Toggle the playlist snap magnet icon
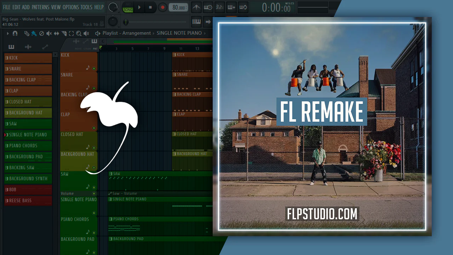 pos(15,33)
